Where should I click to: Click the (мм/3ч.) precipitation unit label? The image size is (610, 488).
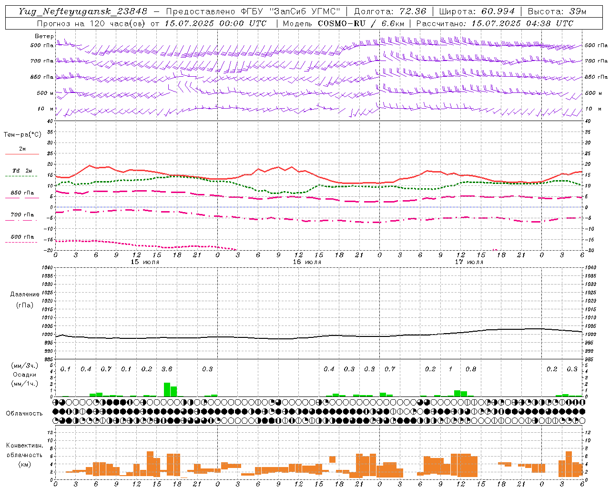pyautogui.click(x=25, y=366)
